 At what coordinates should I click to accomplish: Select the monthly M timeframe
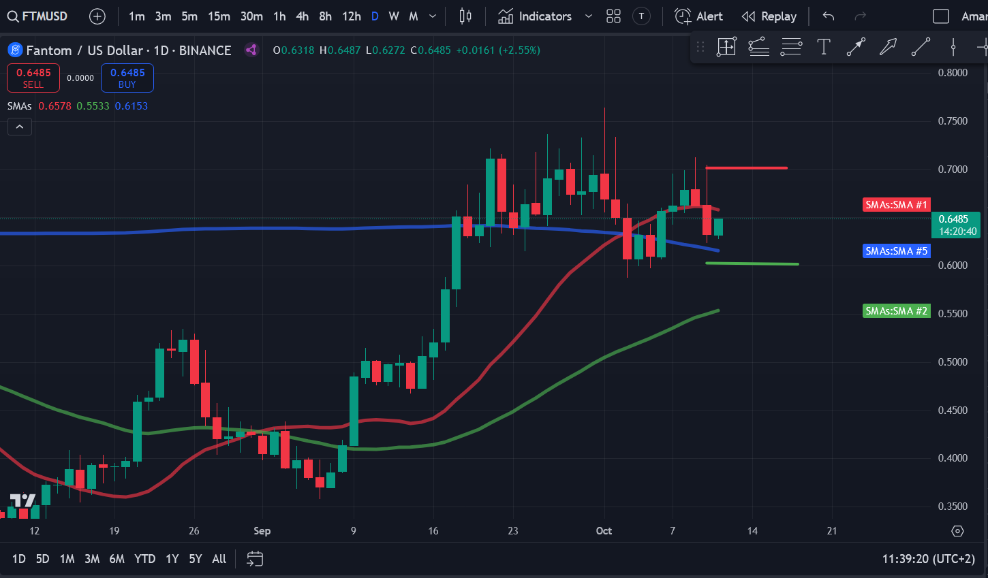click(x=414, y=16)
